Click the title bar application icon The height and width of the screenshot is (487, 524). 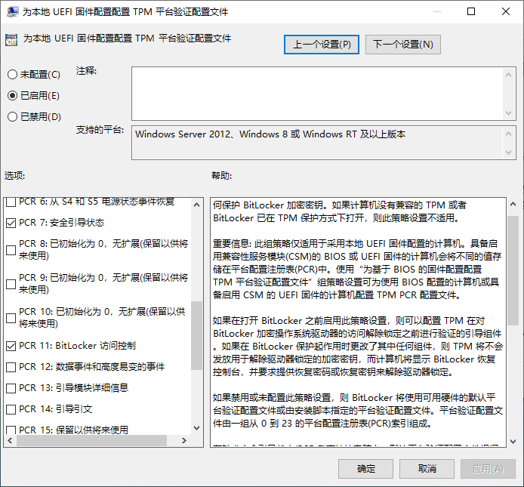(x=12, y=11)
